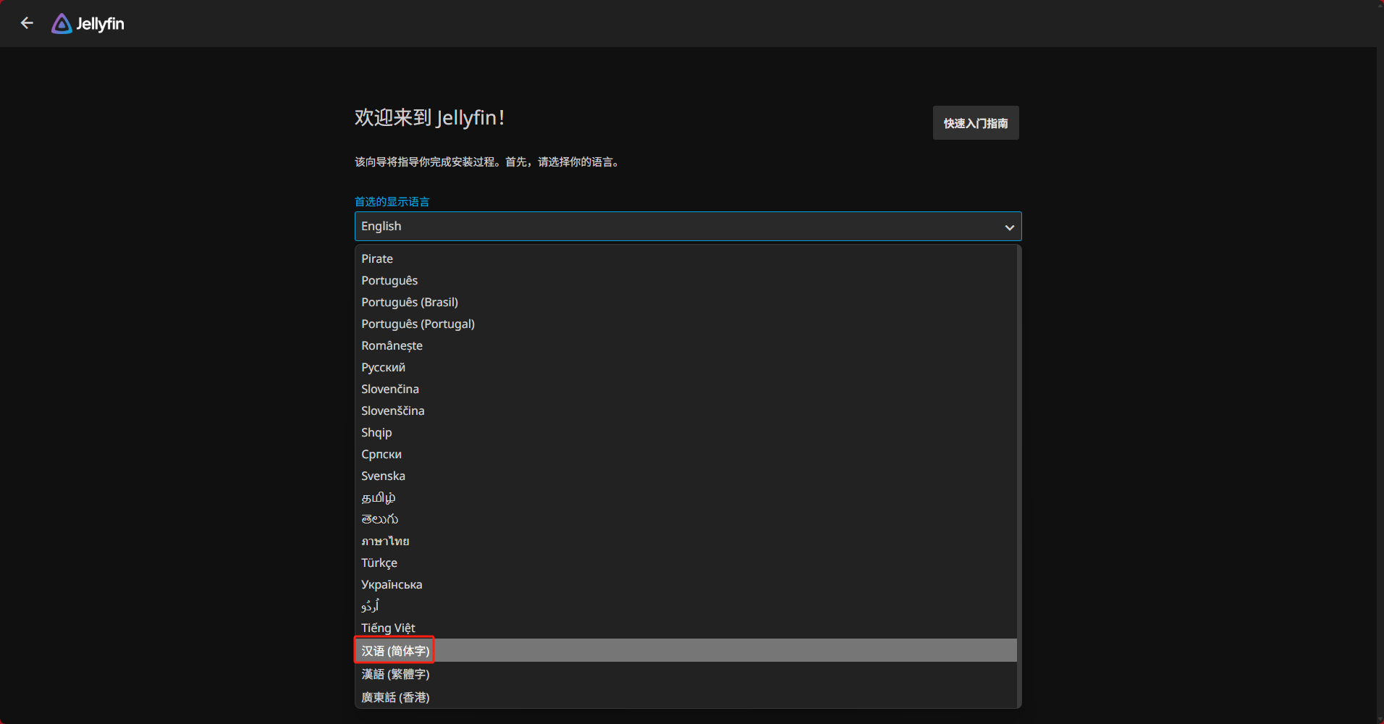The image size is (1384, 724).
Task: Select 漢語 (繁體字) Traditional Chinese
Action: pos(685,674)
